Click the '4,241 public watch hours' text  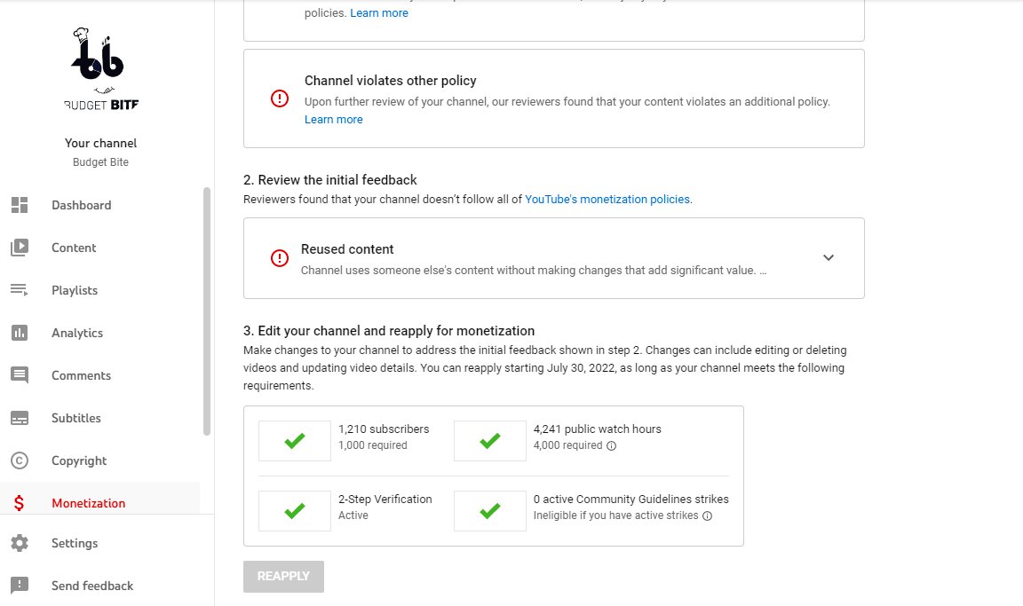tap(597, 429)
